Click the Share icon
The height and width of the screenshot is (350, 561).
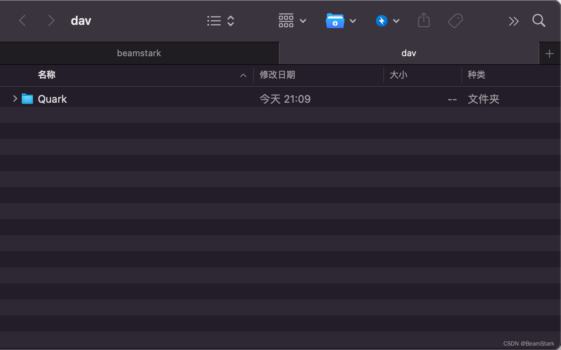424,20
